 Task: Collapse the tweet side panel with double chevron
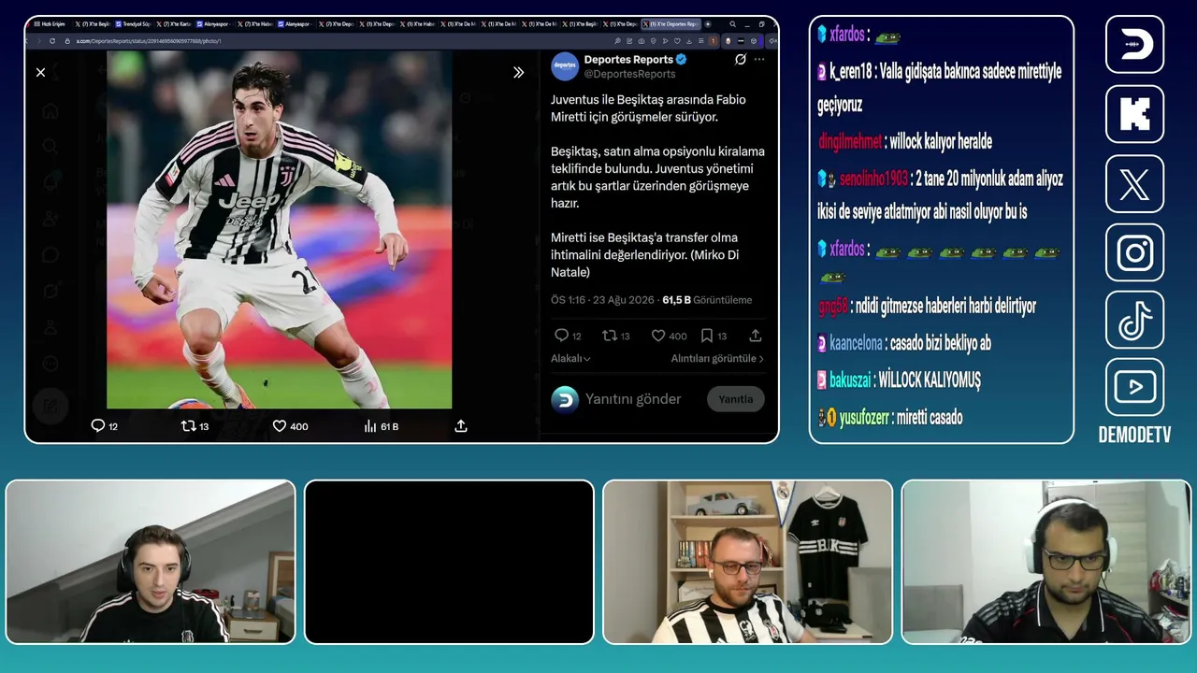(x=519, y=72)
